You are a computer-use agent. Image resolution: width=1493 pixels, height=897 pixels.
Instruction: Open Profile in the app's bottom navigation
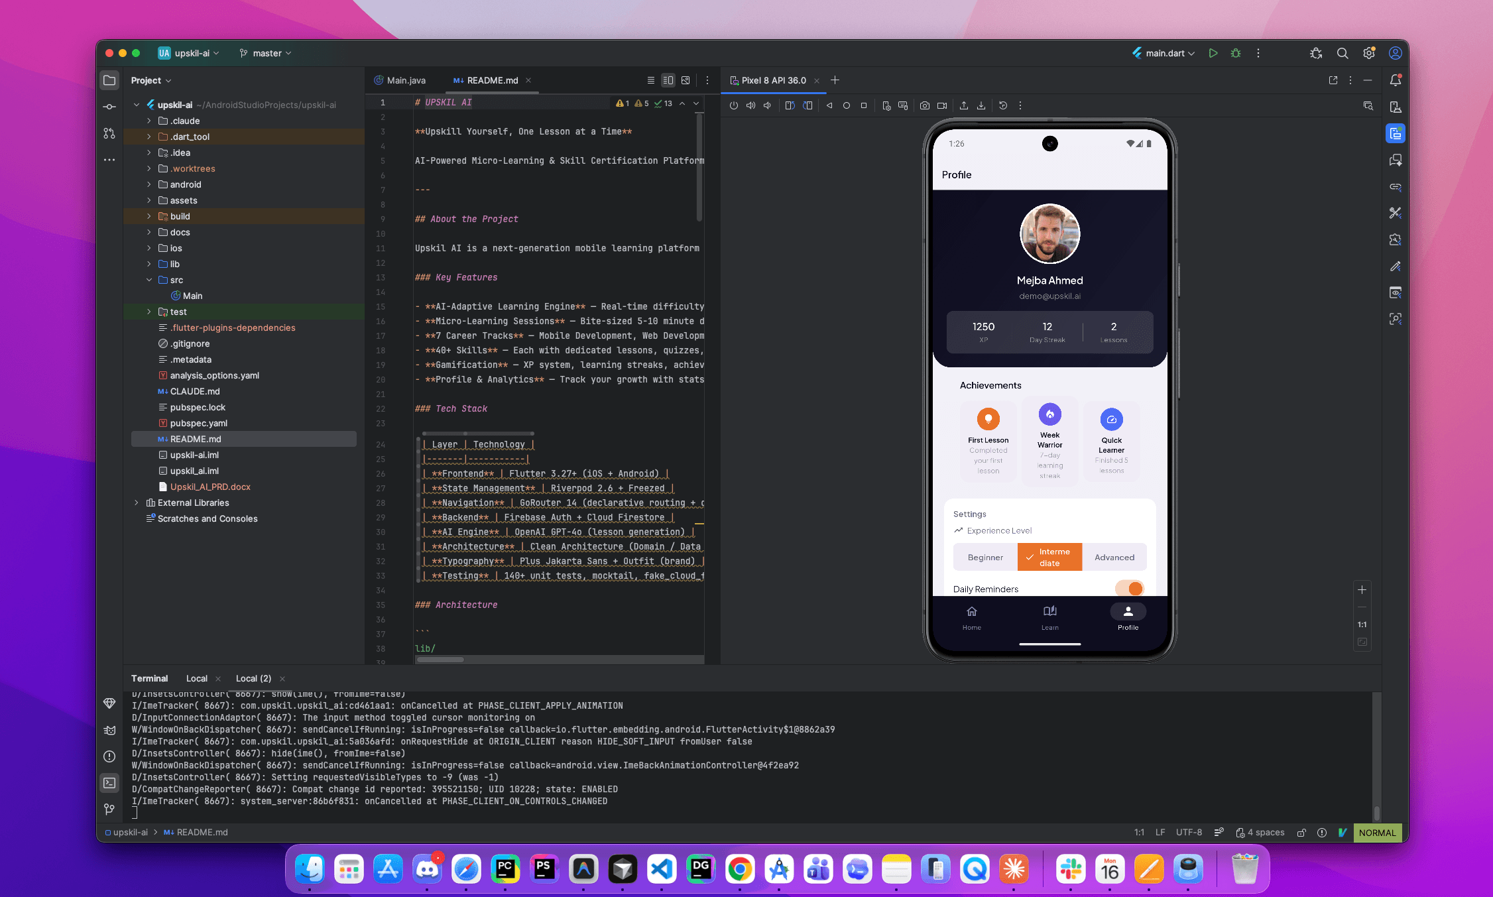[1128, 618]
